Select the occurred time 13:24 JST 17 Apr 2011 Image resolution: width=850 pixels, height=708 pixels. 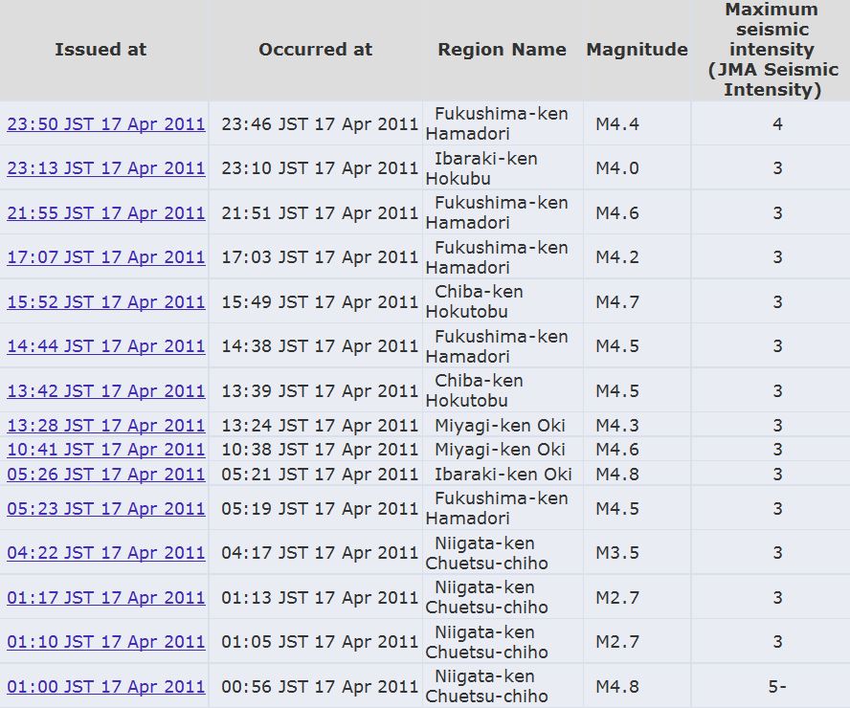[x=320, y=425]
